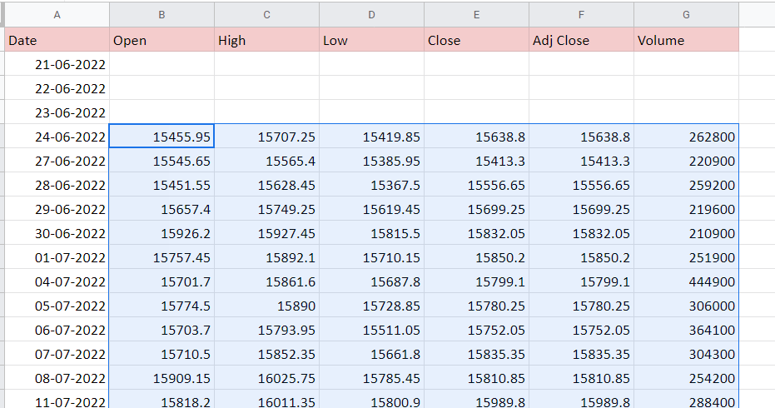Select column G header
The width and height of the screenshot is (775, 408).
(x=686, y=15)
